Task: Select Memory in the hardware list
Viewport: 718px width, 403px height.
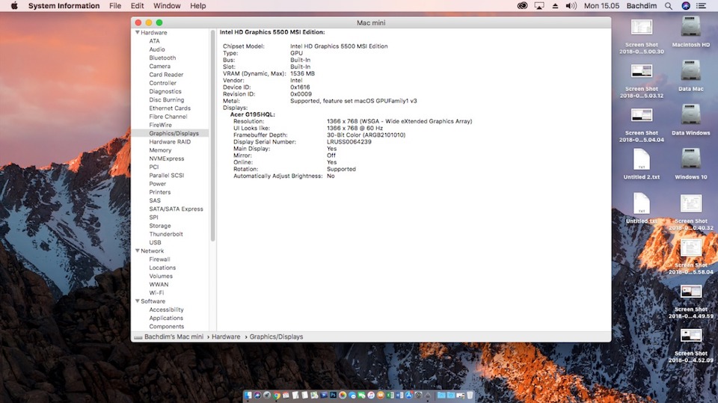Action: [160, 150]
